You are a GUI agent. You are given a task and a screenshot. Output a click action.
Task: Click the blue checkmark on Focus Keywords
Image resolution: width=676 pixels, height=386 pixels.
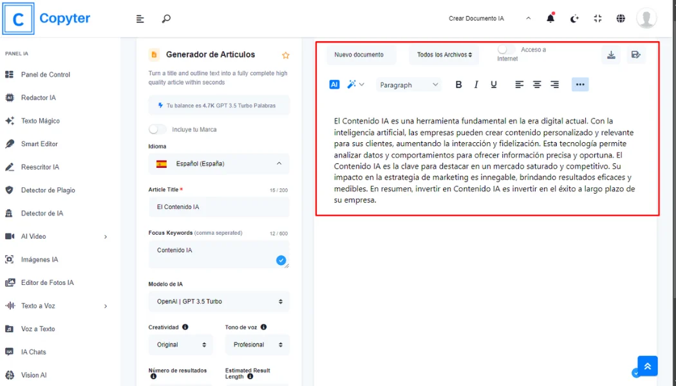[x=281, y=260]
